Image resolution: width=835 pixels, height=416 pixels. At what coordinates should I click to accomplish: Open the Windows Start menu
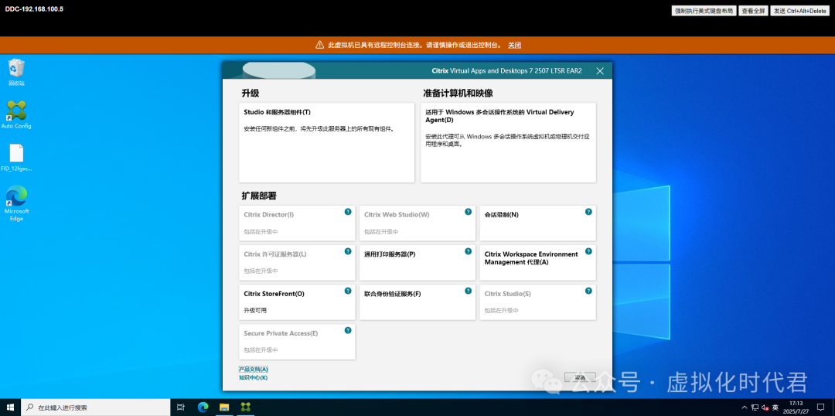coord(10,407)
